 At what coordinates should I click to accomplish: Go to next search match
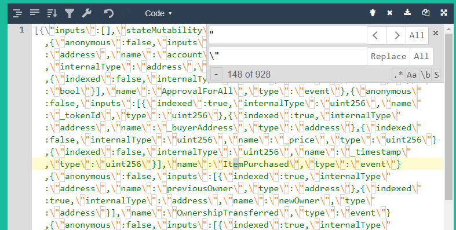[396, 35]
